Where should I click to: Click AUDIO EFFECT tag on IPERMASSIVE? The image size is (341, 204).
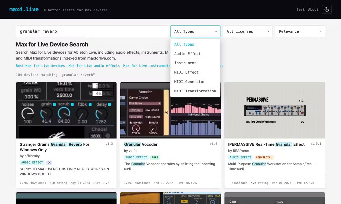tap(240, 157)
